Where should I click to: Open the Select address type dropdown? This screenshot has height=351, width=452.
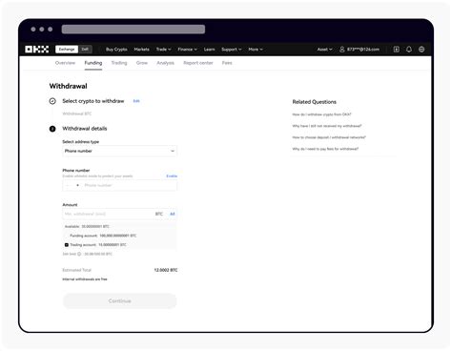click(x=119, y=151)
